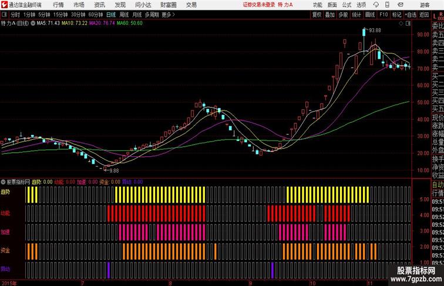Click the red L icon
444x286 pixels.
435,16
